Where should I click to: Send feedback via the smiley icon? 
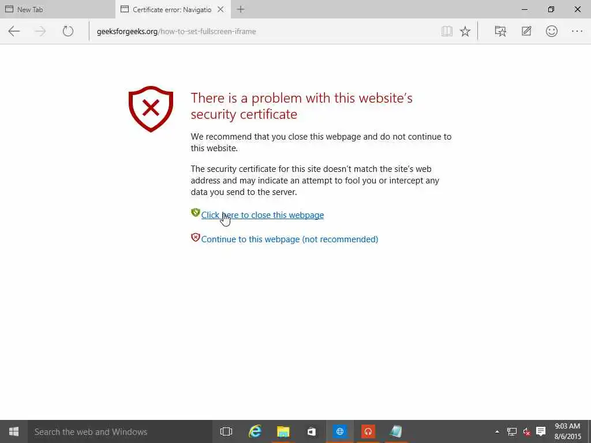coord(551,31)
